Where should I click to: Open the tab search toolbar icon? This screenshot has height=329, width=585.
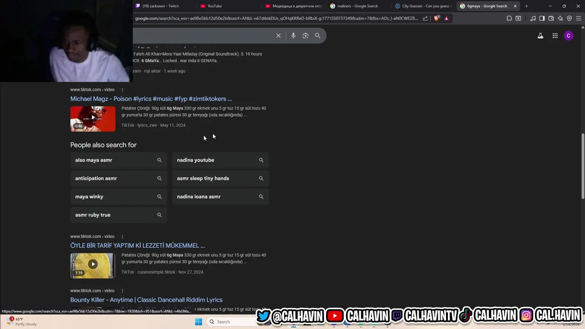[518, 18]
